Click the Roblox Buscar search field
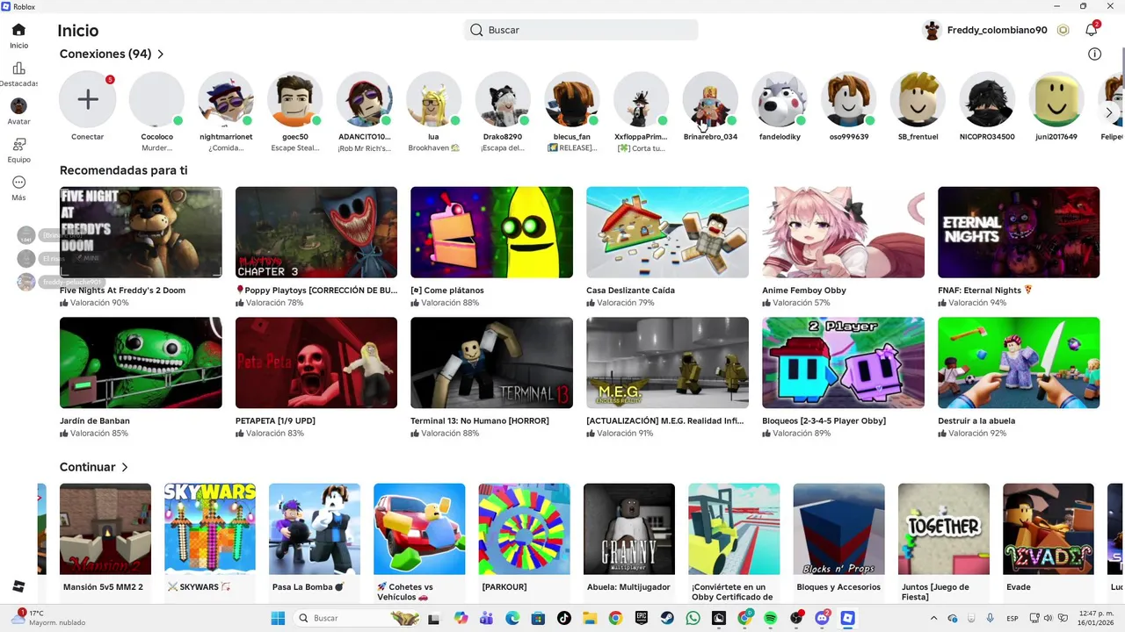 tap(581, 30)
